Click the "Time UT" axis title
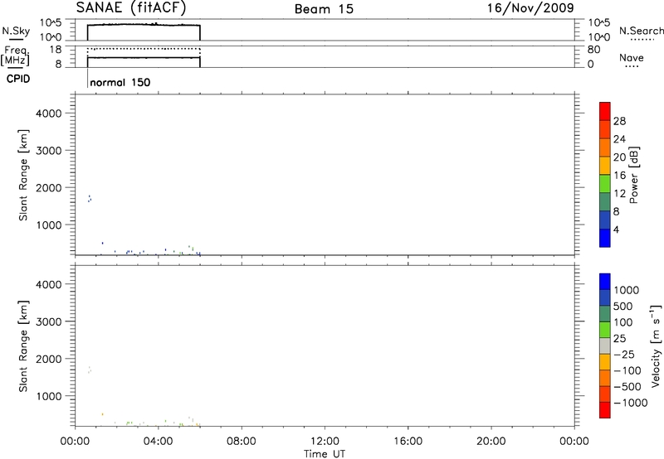664x459 pixels. click(325, 454)
